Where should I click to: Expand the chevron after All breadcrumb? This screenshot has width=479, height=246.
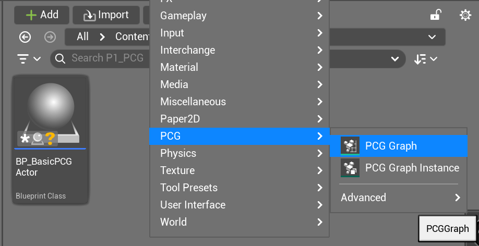pos(102,37)
